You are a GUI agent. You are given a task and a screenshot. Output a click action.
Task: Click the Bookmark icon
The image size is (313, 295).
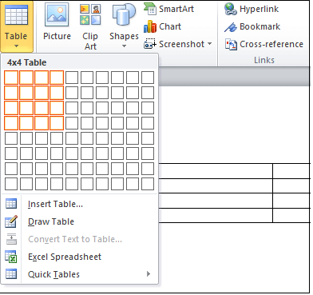231,27
